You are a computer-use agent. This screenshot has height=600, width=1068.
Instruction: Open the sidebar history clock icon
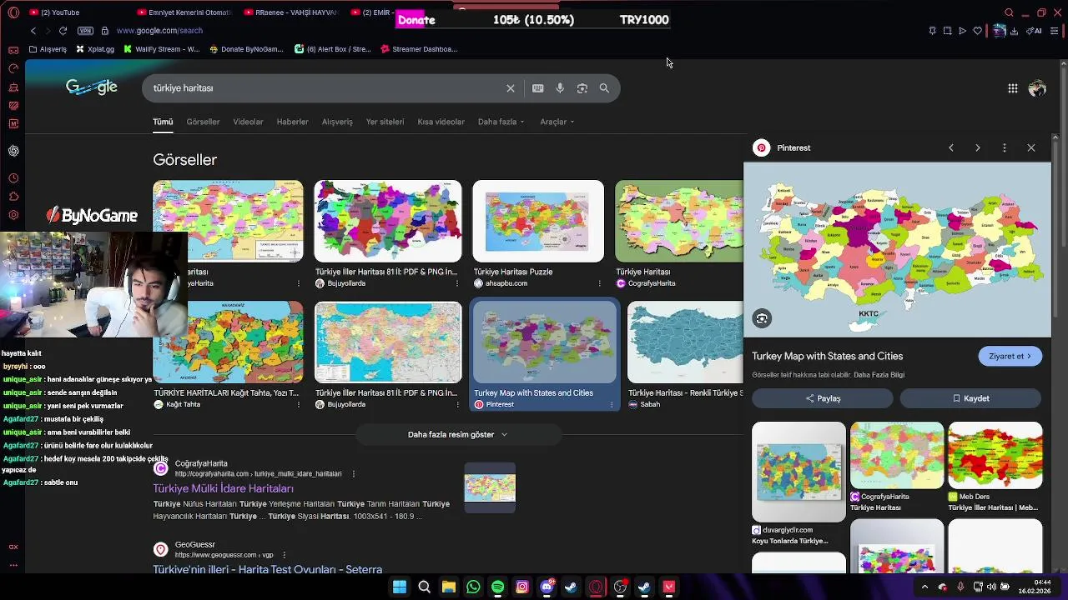coord(13,178)
